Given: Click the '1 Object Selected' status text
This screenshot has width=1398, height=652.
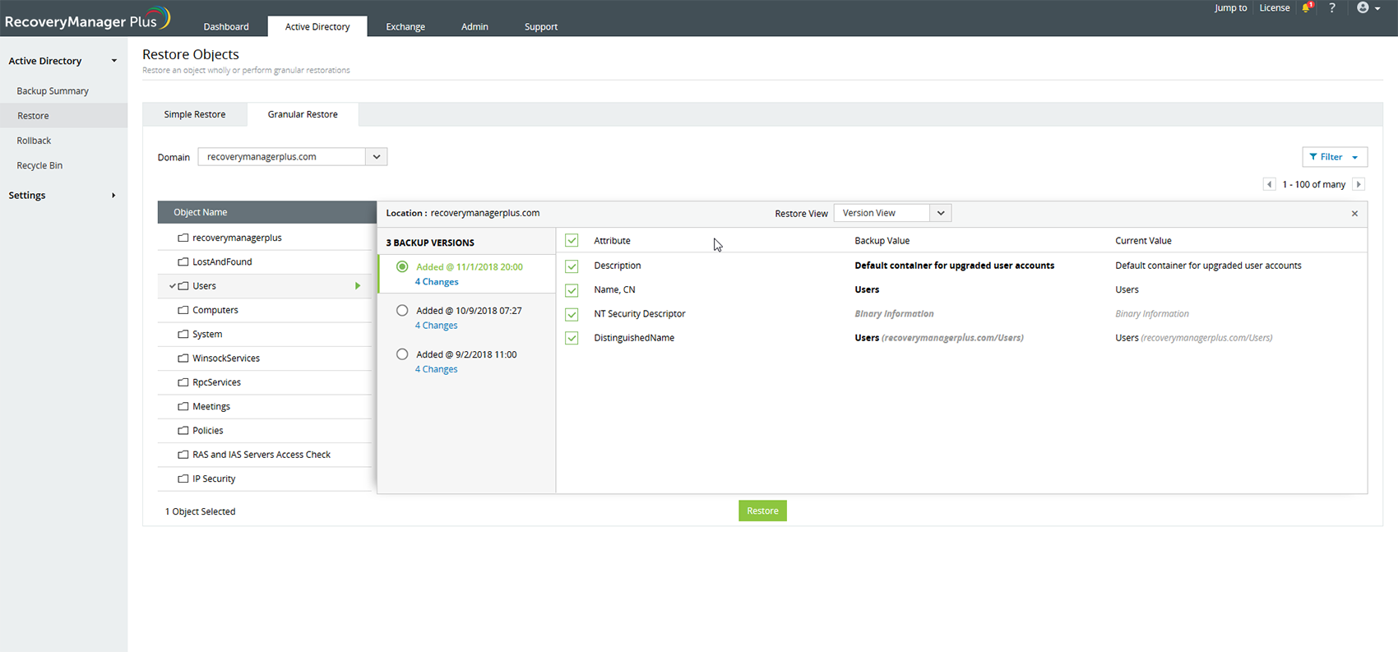Looking at the screenshot, I should (200, 511).
